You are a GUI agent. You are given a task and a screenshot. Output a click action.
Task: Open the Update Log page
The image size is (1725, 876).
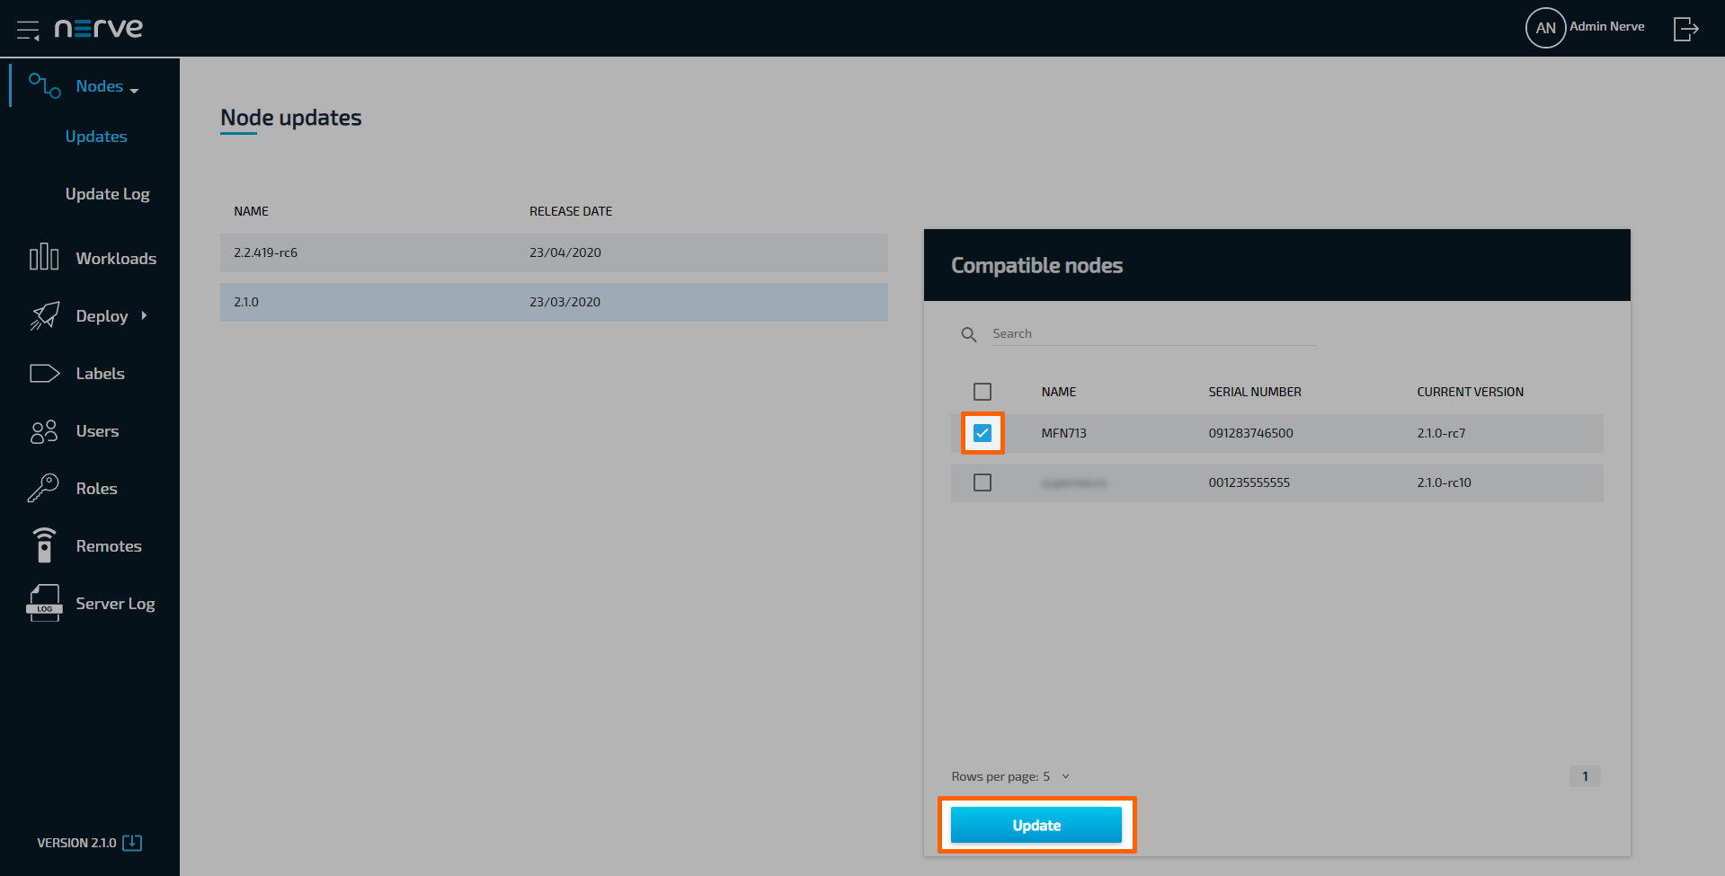tap(107, 193)
